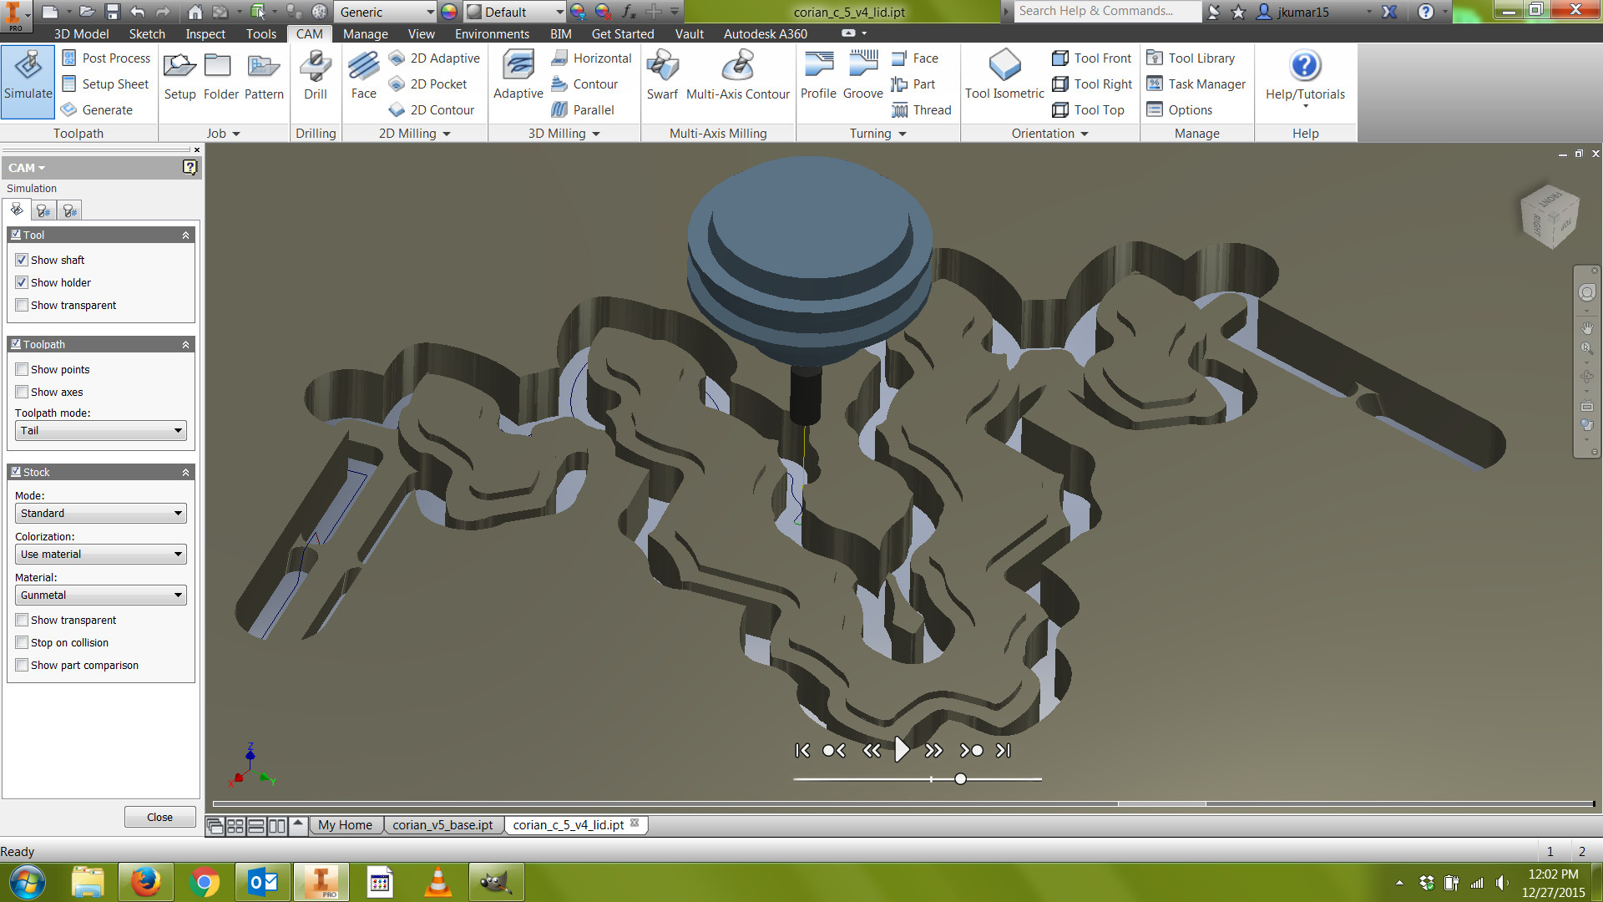Click the Simulate tool

[28, 80]
